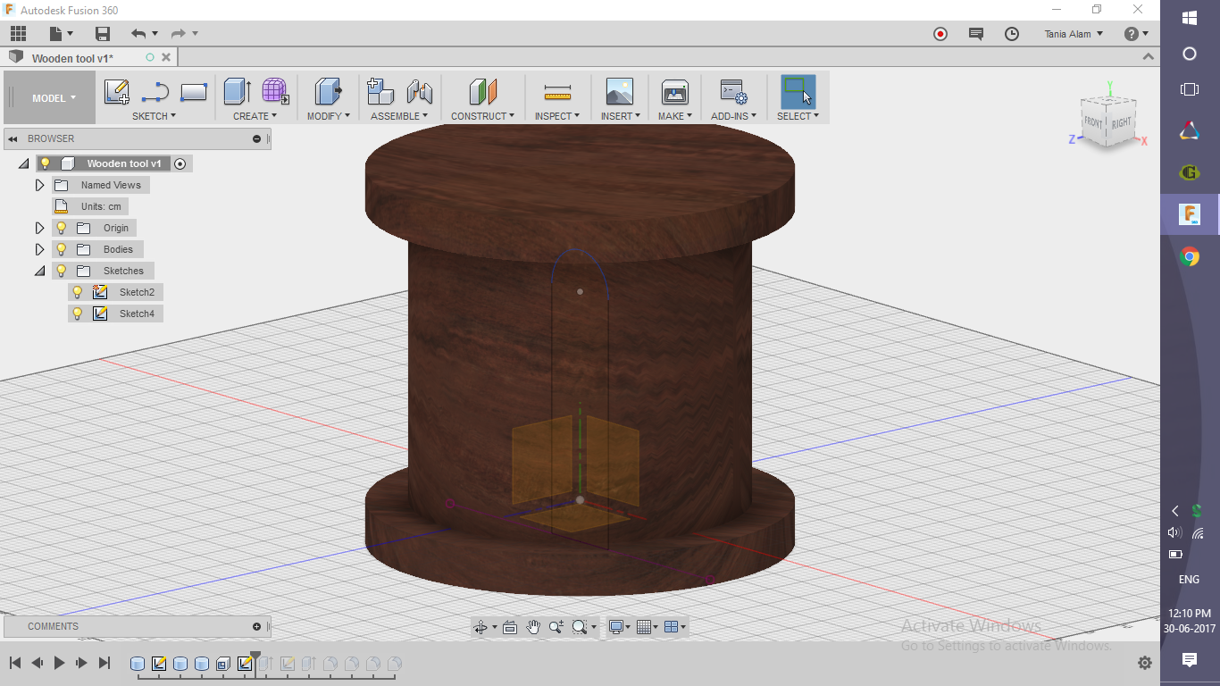
Task: Jump to the timeline beginning
Action: pos(15,663)
